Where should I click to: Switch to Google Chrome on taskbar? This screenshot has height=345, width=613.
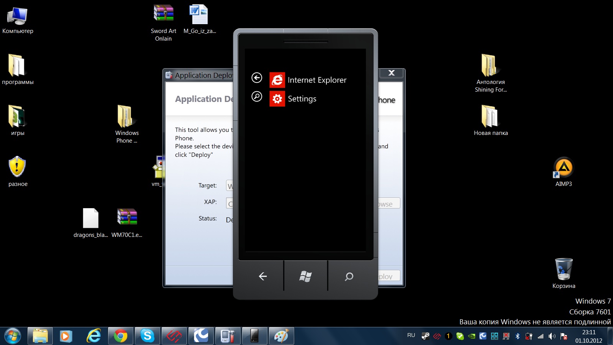(120, 336)
